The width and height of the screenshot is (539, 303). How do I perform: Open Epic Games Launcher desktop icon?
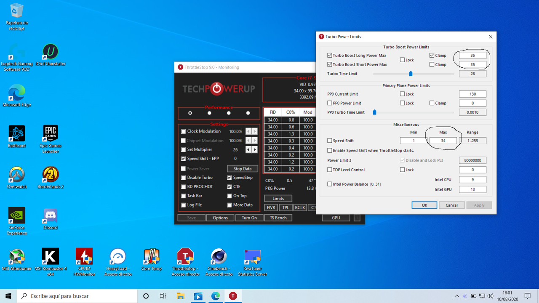click(x=51, y=139)
